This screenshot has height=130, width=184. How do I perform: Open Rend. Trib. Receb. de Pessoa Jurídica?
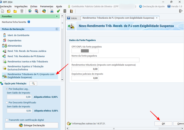(x=27, y=51)
